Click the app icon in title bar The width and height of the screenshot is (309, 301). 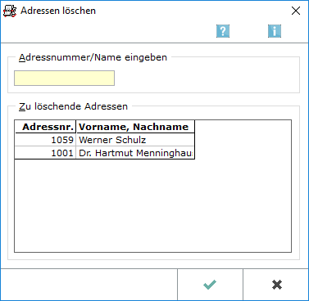click(10, 11)
